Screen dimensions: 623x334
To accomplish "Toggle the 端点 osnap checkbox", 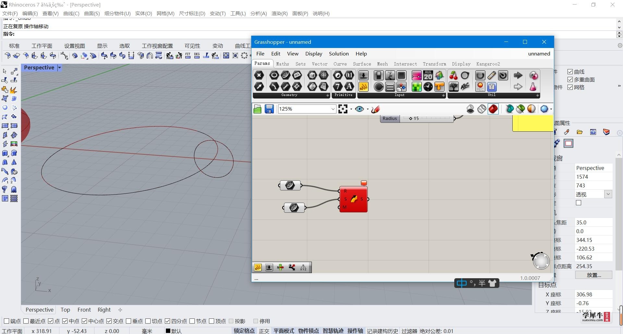I will [6, 321].
